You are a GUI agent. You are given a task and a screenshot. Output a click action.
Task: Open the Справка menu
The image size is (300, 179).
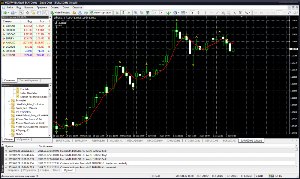[x=77, y=7]
